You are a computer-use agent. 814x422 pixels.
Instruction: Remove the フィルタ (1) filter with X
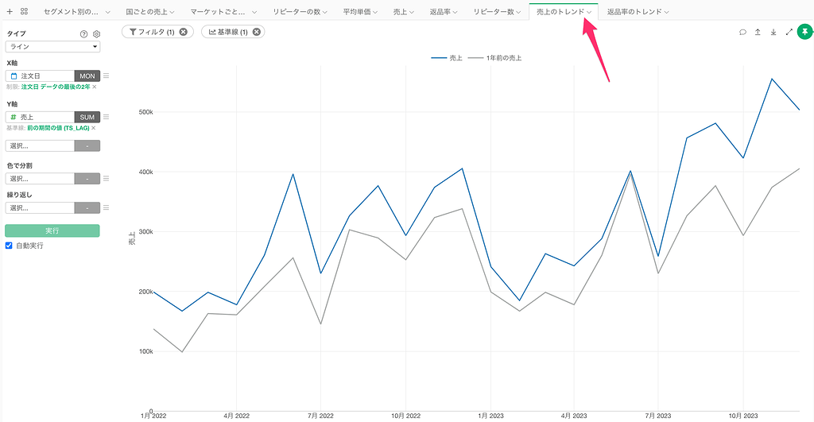click(184, 32)
